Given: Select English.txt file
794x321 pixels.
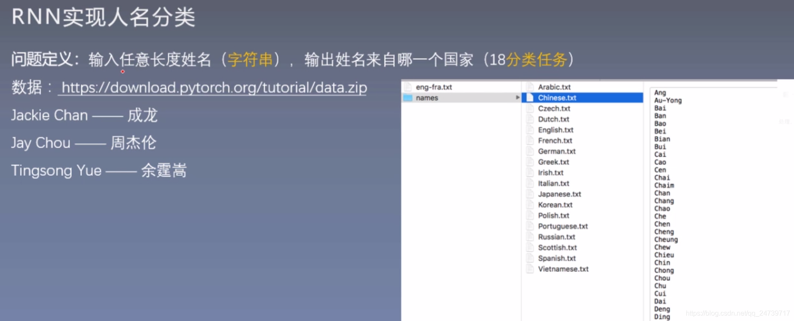Looking at the screenshot, I should click(556, 130).
